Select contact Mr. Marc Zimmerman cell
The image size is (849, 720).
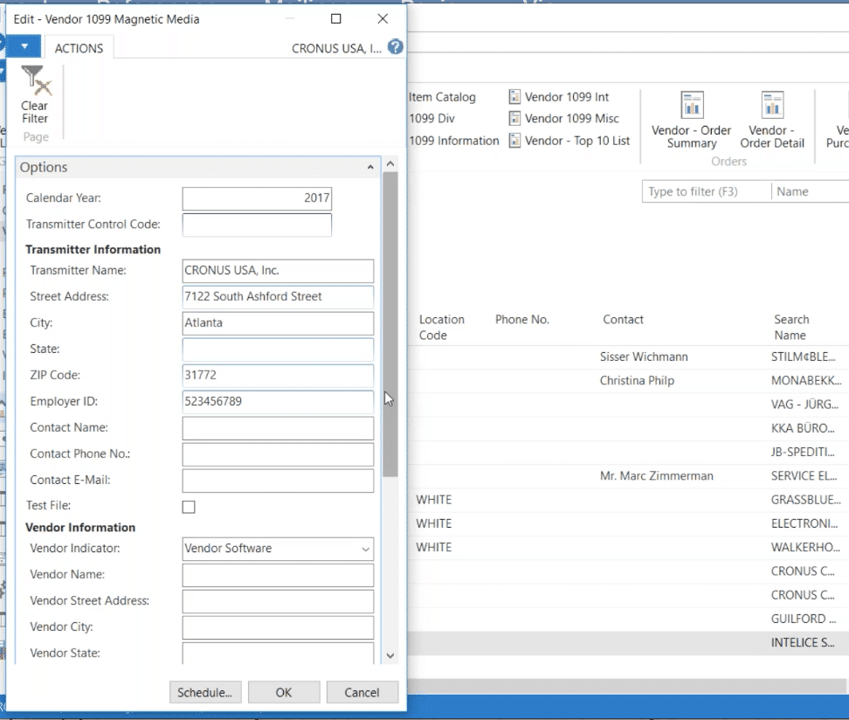pyautogui.click(x=656, y=476)
